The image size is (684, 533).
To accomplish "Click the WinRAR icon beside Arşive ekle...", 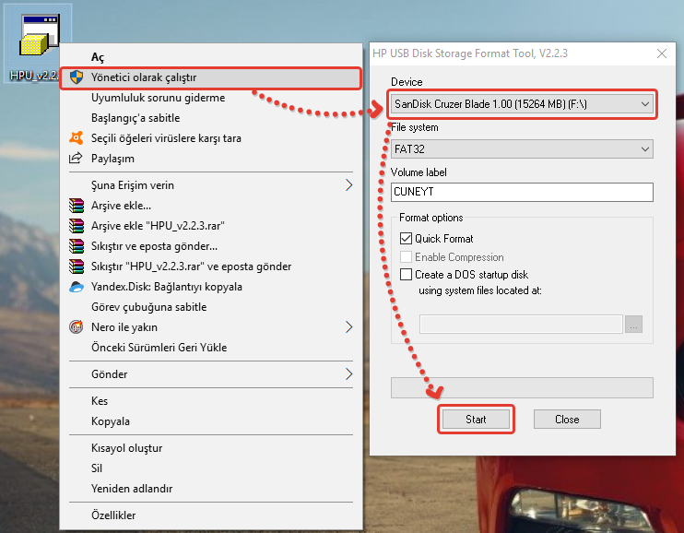I will coord(77,206).
